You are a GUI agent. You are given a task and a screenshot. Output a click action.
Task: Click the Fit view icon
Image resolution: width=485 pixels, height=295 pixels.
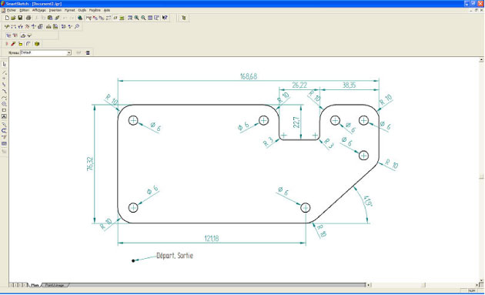click(150, 18)
